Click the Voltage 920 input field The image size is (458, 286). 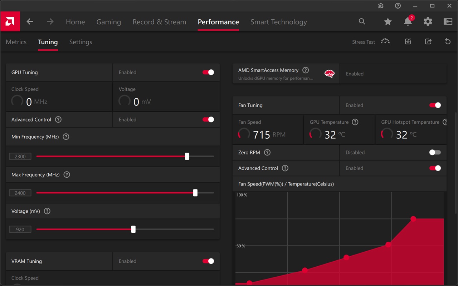coord(20,229)
